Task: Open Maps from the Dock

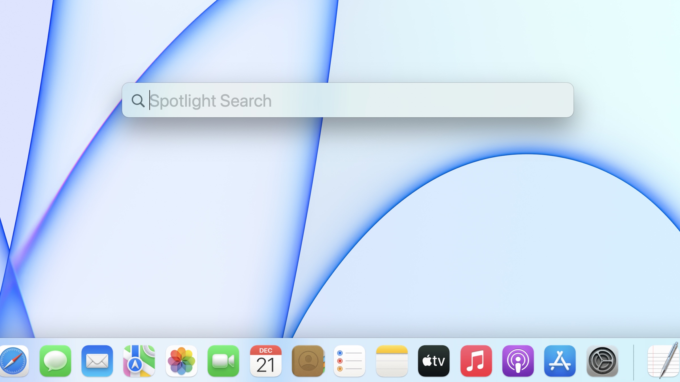Action: point(139,361)
